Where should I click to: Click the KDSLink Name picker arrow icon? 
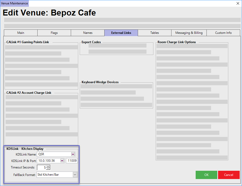[73, 154]
